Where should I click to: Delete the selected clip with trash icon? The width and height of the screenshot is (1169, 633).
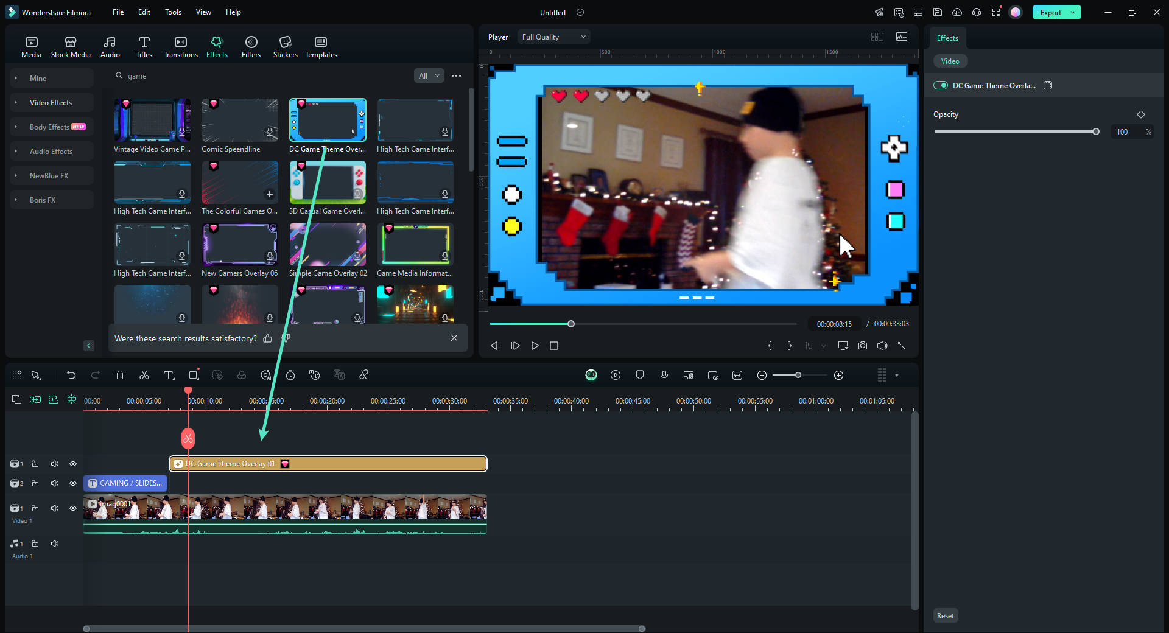(120, 375)
